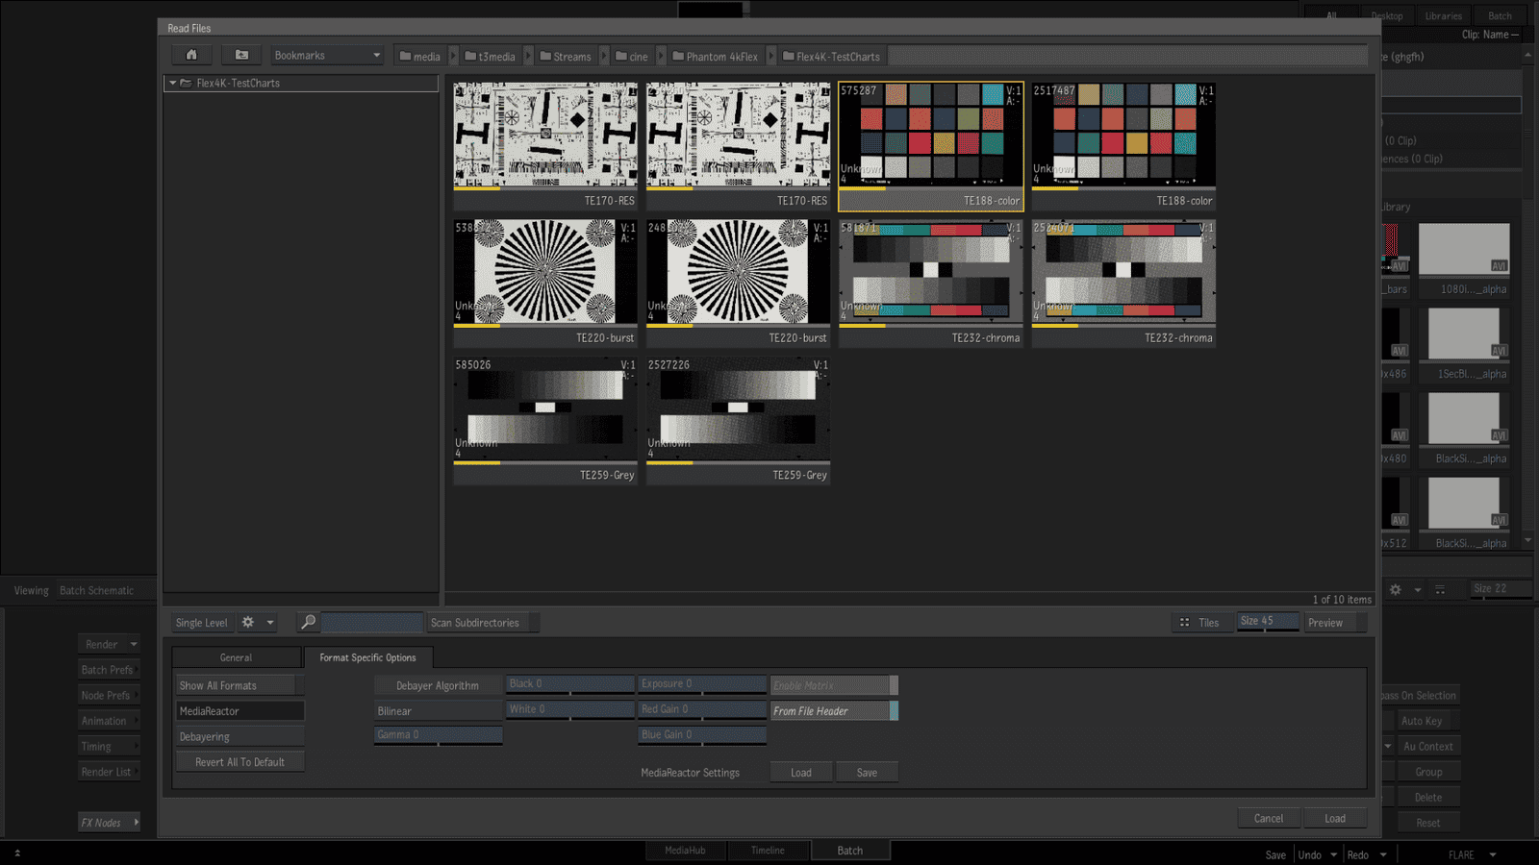The image size is (1539, 865).
Task: Click the gear icon next to Single Level
Action: (x=248, y=623)
